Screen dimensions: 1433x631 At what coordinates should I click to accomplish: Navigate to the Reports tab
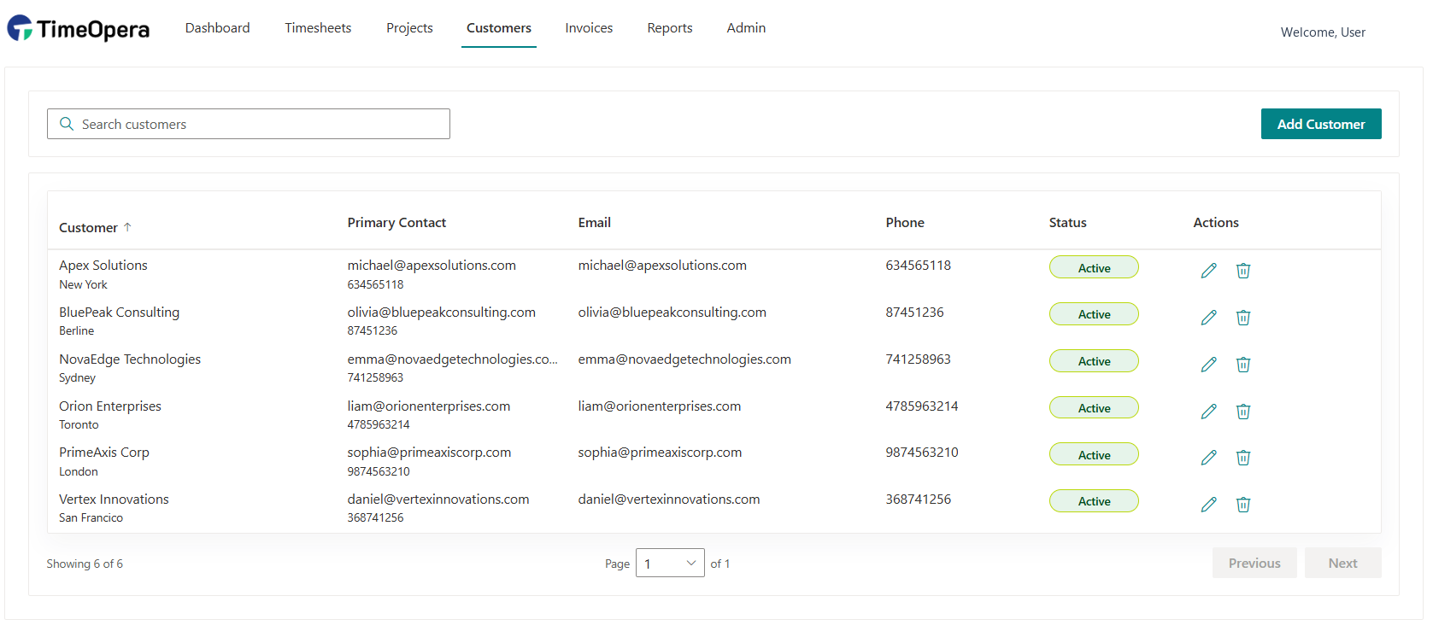(670, 28)
